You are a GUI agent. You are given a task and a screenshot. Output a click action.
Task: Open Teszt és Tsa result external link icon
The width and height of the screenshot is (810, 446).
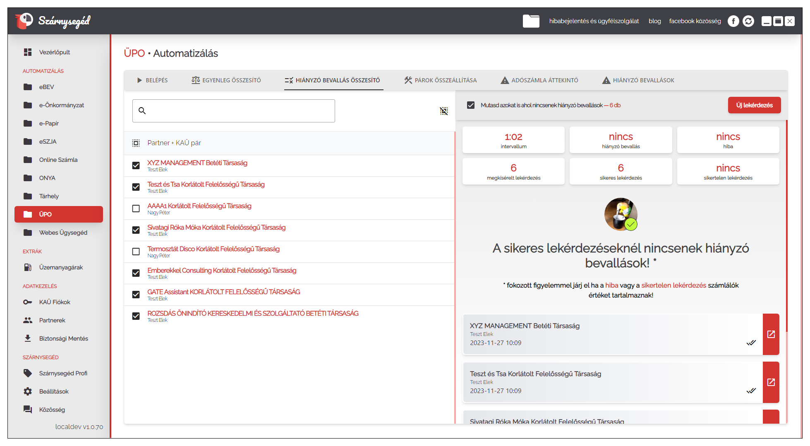pyautogui.click(x=771, y=382)
